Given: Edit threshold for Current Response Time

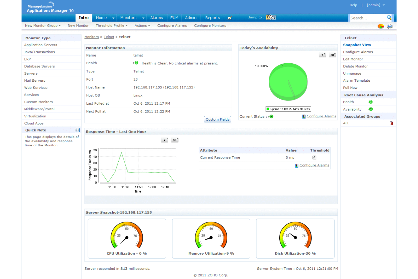Looking at the screenshot, I should (314, 157).
